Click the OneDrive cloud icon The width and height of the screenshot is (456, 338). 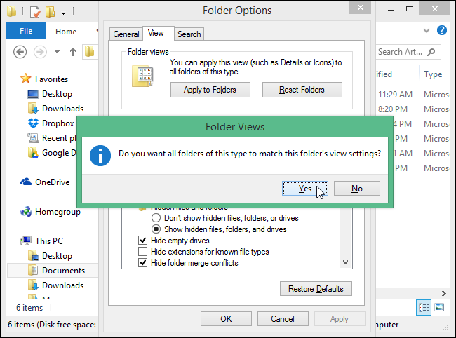click(26, 182)
